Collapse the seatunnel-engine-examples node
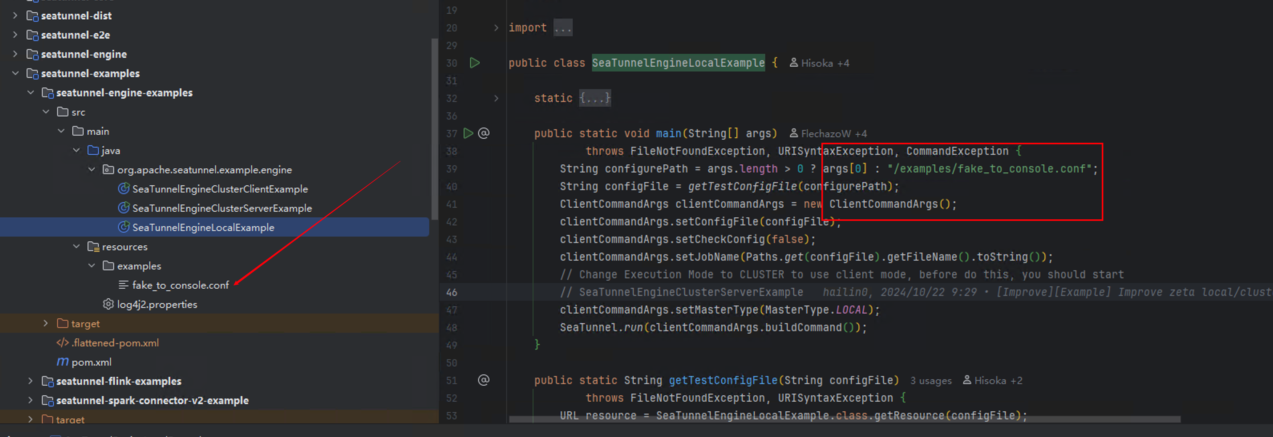 click(x=30, y=93)
